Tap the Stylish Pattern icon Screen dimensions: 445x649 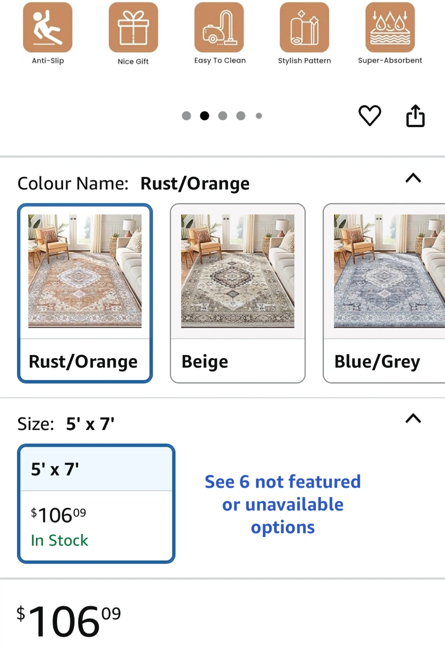(x=305, y=27)
